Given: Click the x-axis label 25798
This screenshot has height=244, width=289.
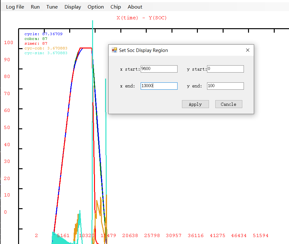Looking at the screenshot, I should pyautogui.click(x=152, y=235).
